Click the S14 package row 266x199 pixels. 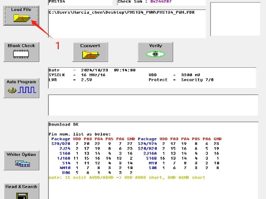click(97, 163)
